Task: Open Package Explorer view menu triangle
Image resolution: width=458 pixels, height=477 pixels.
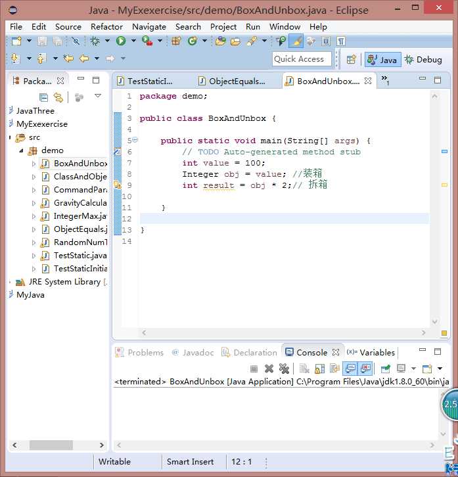Action: click(x=98, y=96)
